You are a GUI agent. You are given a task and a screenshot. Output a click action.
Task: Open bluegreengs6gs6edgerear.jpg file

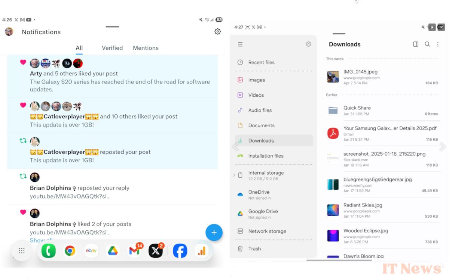coord(383,184)
